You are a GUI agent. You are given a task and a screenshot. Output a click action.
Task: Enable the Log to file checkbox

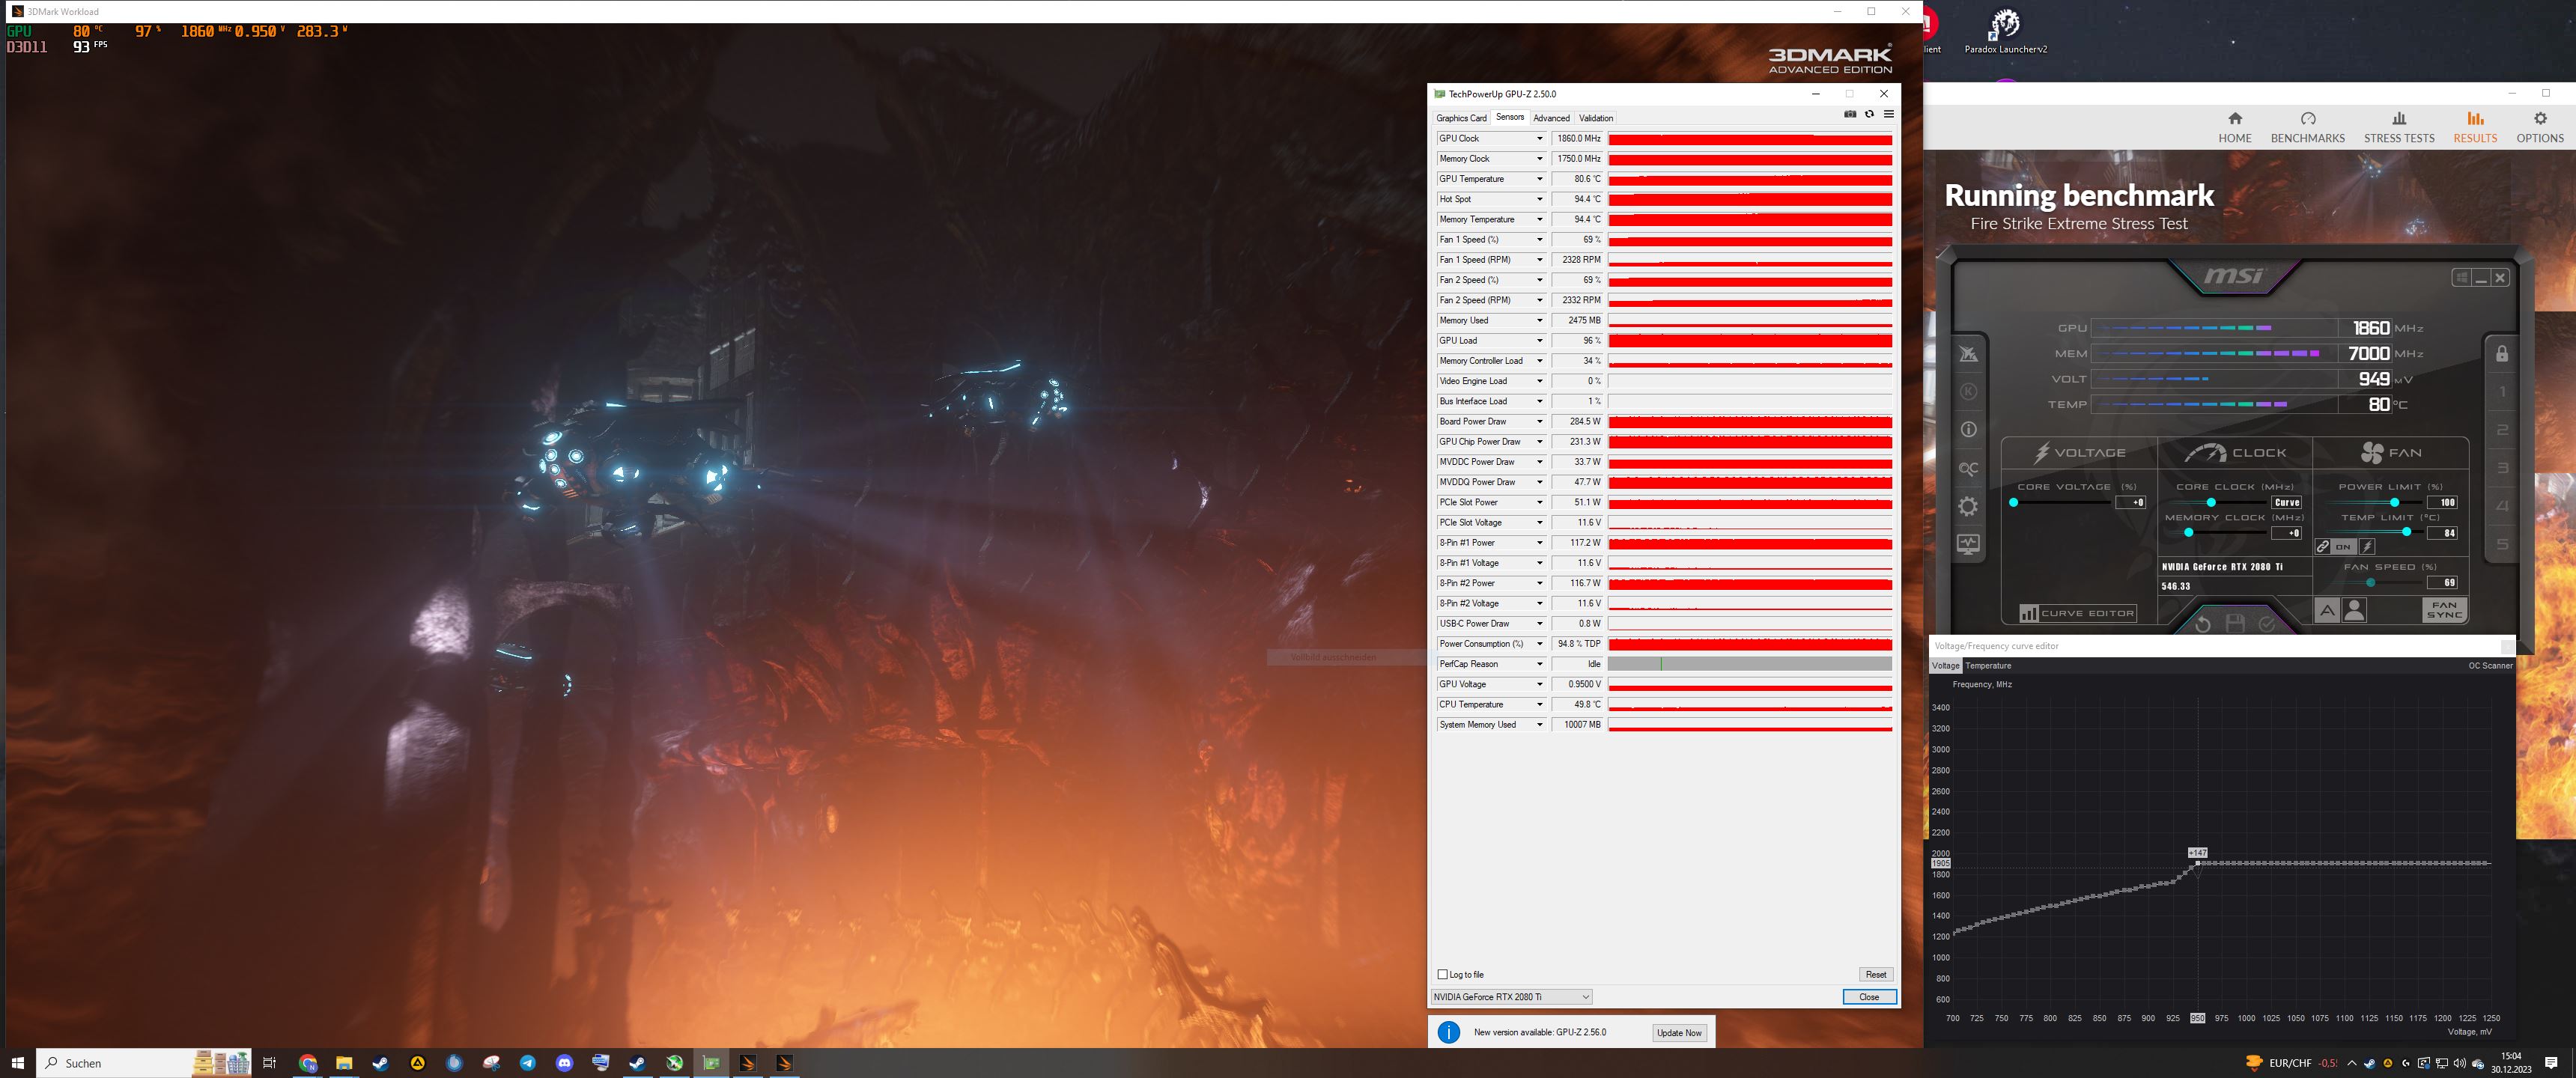click(x=1442, y=974)
